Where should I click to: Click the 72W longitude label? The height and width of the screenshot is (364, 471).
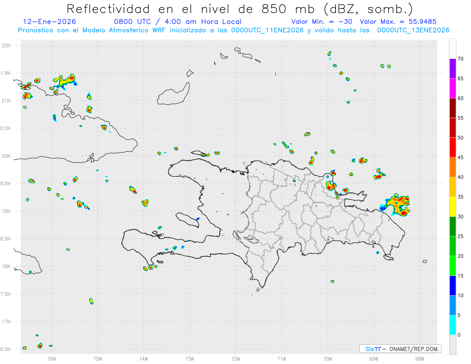point(235,359)
